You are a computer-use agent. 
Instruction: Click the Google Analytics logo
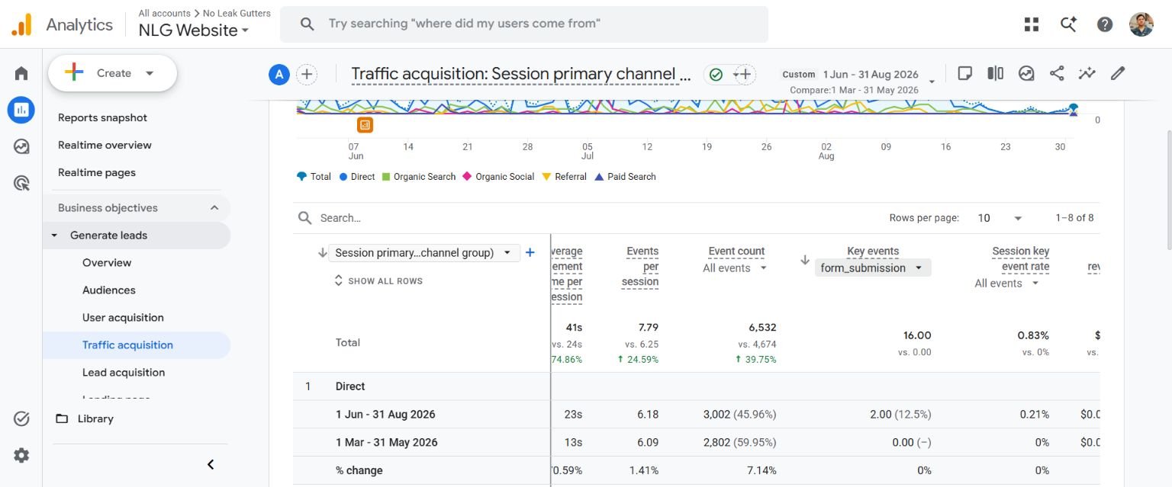point(21,24)
